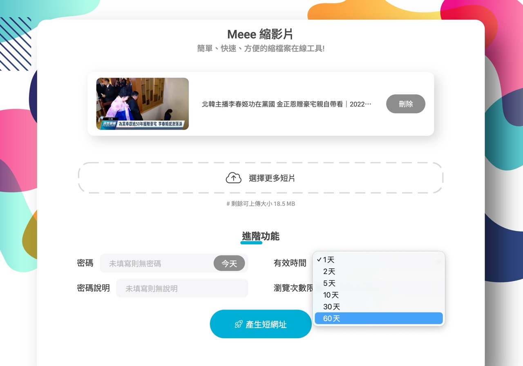Image resolution: width=523 pixels, height=366 pixels.
Task: Select the 2天 validity option
Action: (x=329, y=271)
